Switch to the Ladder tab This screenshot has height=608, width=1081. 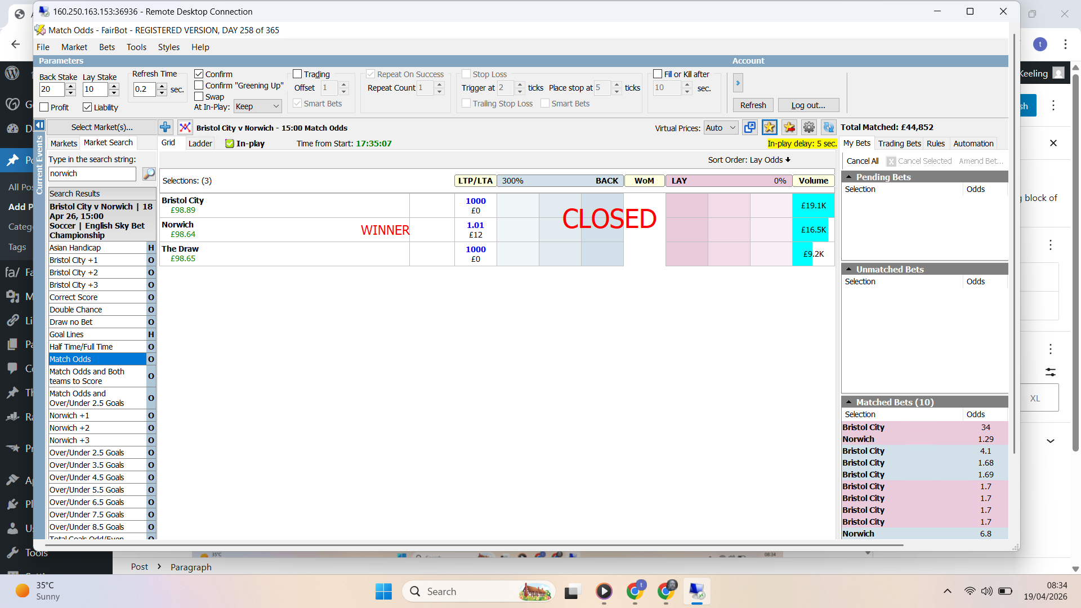pos(200,144)
